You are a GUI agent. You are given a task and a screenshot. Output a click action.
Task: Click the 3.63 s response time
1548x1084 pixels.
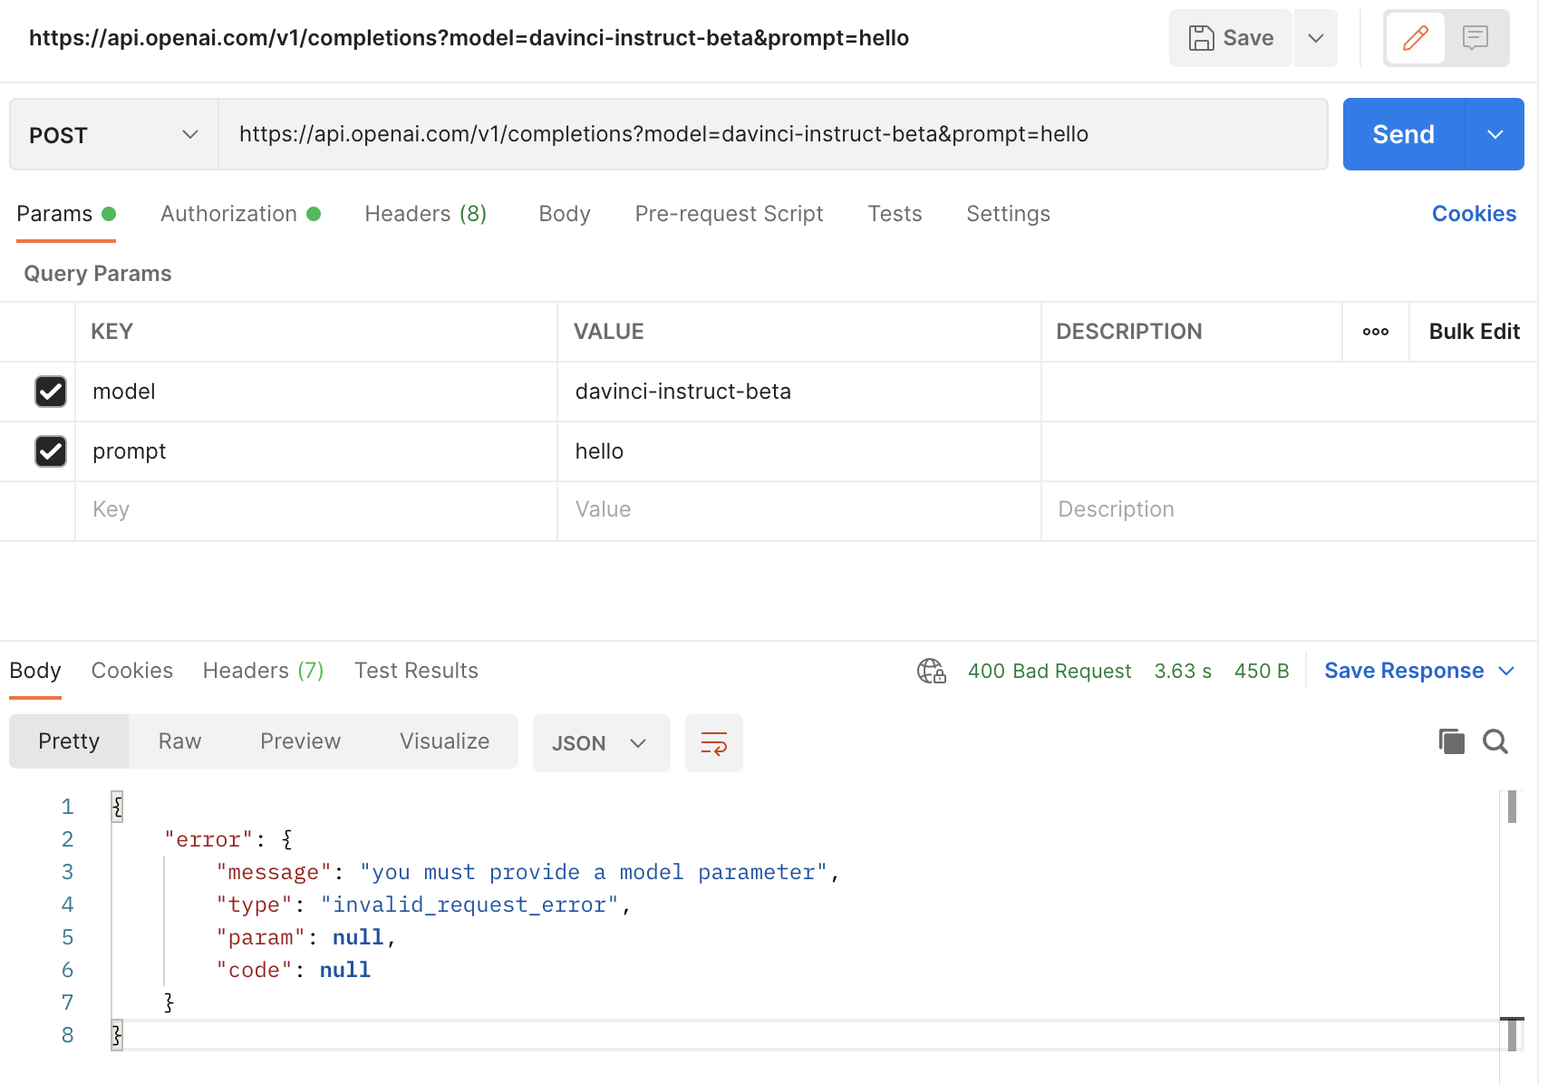pyautogui.click(x=1183, y=671)
